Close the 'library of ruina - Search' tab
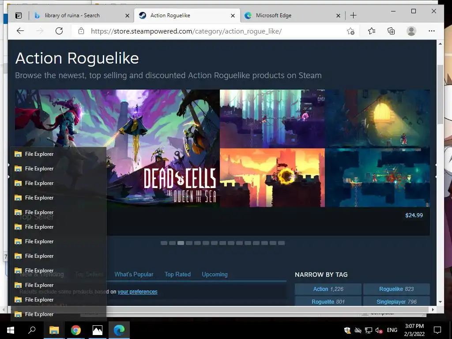This screenshot has width=452, height=339. [127, 15]
